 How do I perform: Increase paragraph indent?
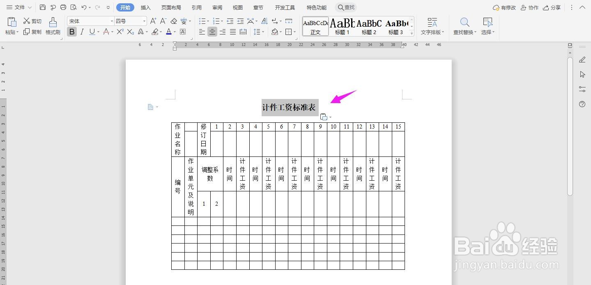point(240,21)
